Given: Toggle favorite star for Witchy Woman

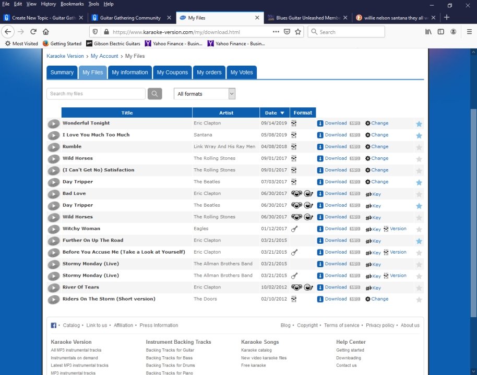Looking at the screenshot, I should [x=419, y=230].
